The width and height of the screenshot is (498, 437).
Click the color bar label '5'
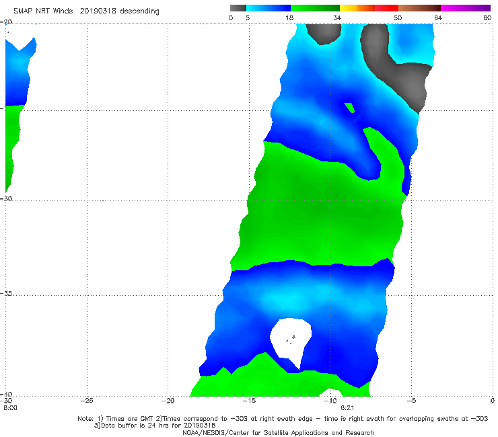248,18
